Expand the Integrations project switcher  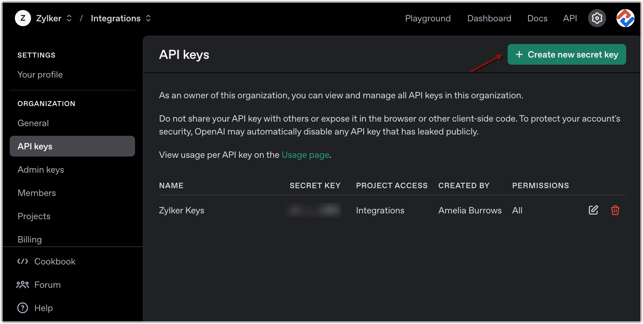pyautogui.click(x=148, y=18)
